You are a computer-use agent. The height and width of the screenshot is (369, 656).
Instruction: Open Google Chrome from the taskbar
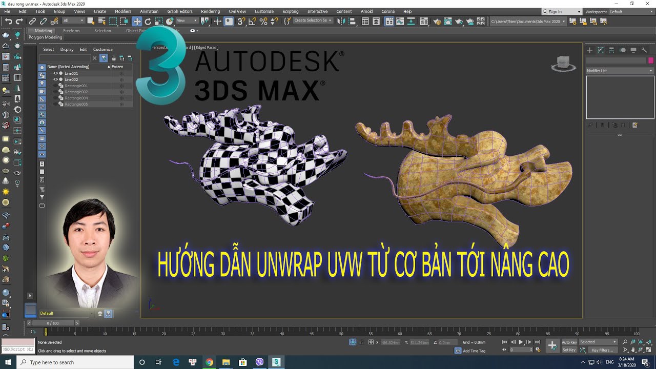tap(209, 362)
